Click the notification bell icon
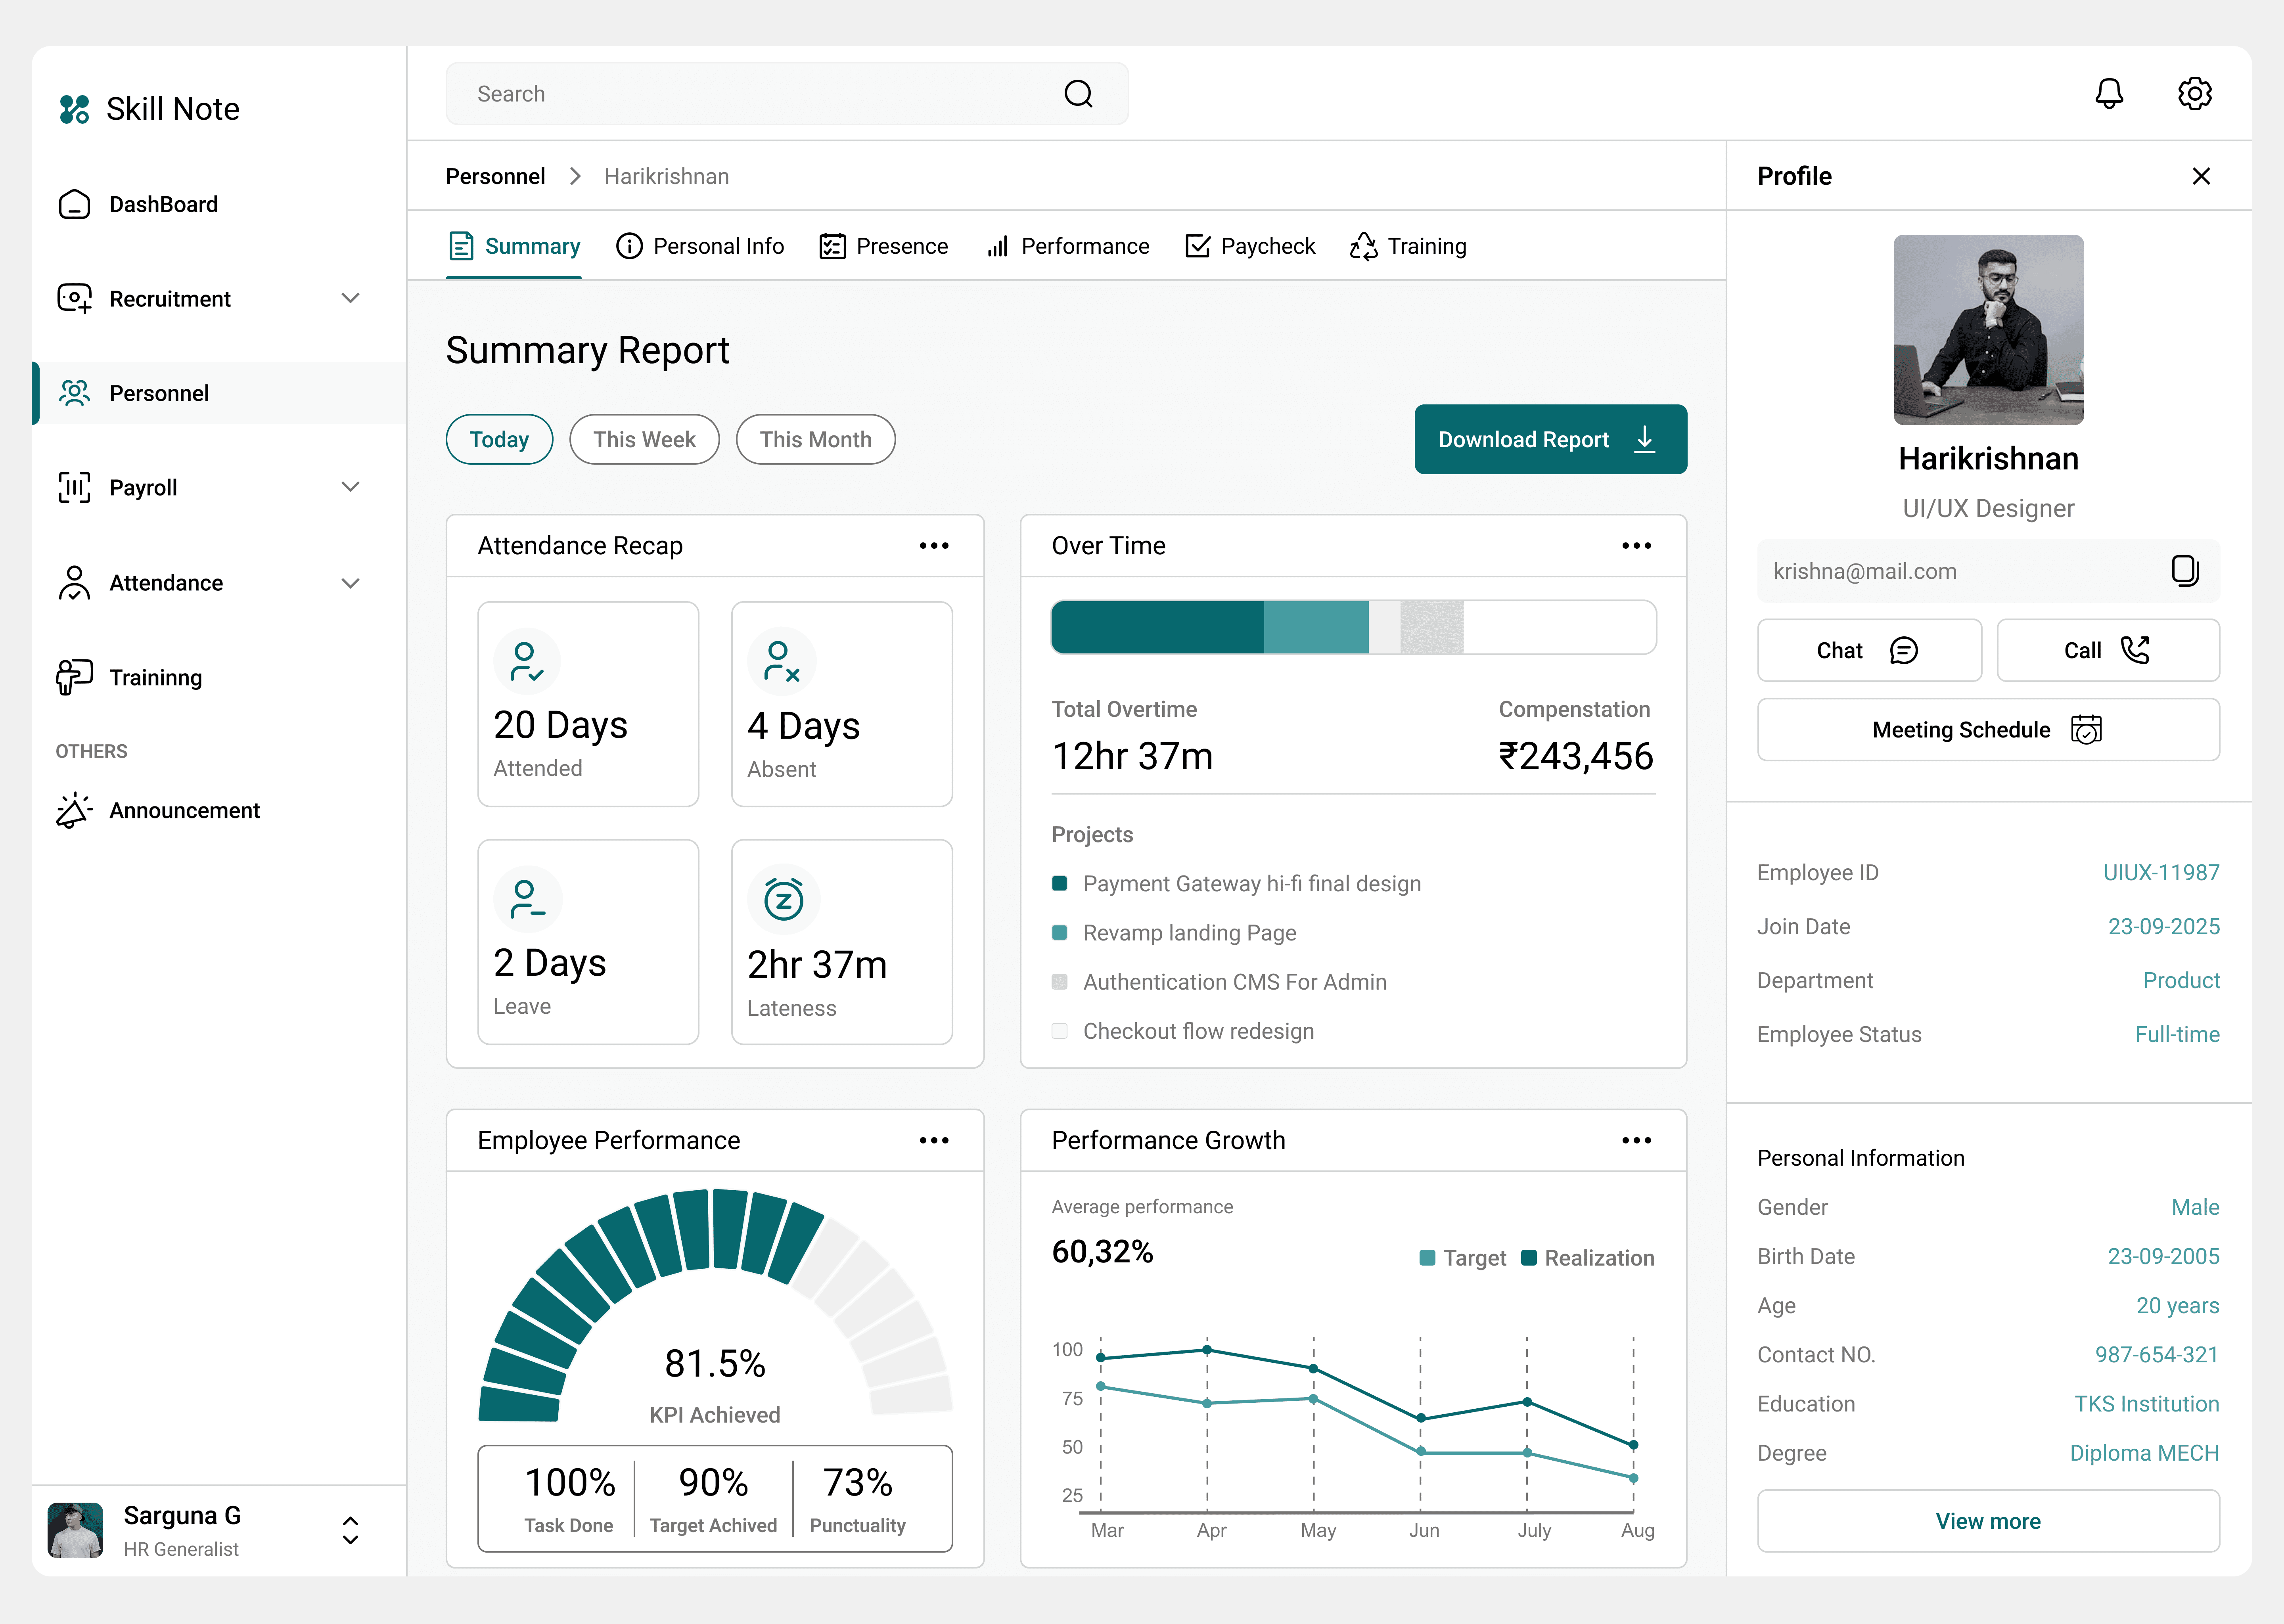The width and height of the screenshot is (2284, 1624). click(x=2109, y=94)
